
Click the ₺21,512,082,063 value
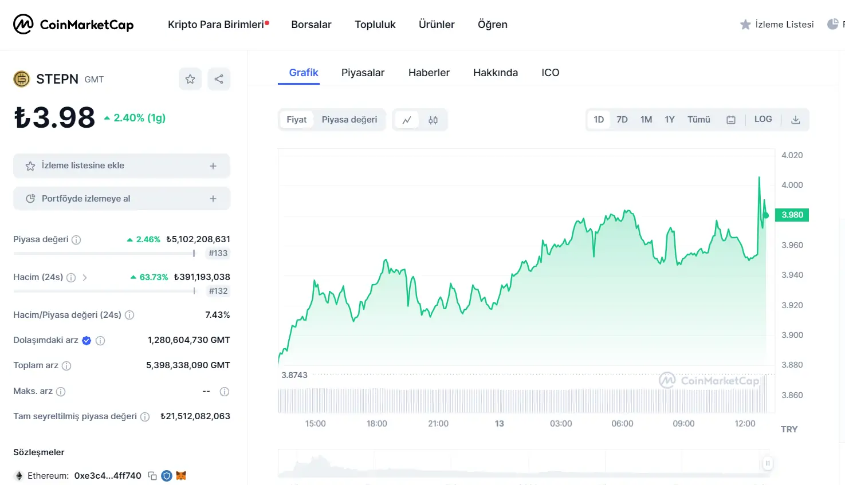click(x=195, y=416)
